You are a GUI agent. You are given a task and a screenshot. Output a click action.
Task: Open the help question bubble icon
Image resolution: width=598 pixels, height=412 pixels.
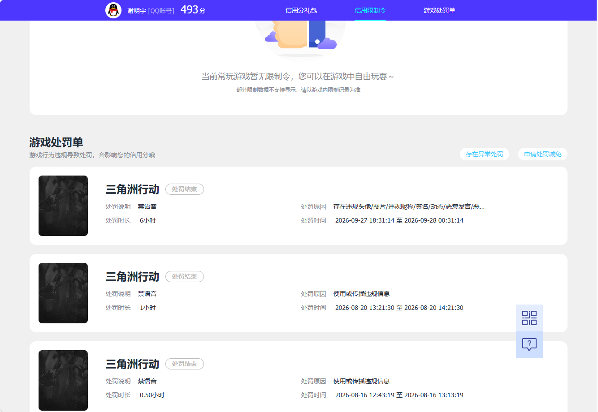coord(529,345)
